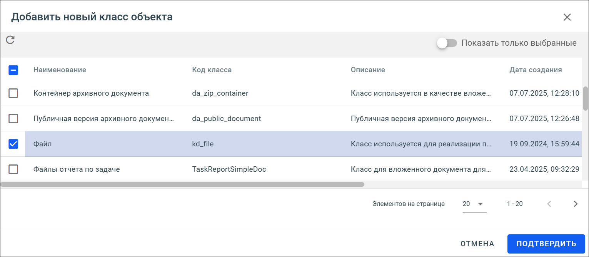Screen dimensions: 589x257
Task: Click the date '07.07.2025, 12:28:10'
Action: (544, 93)
